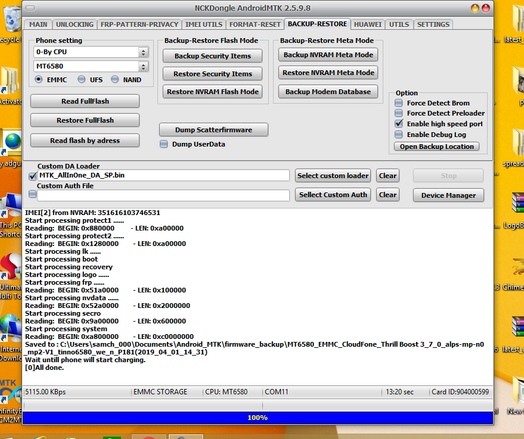Select the Activator folder desktop icon
524x439 pixels.
tap(10, 85)
